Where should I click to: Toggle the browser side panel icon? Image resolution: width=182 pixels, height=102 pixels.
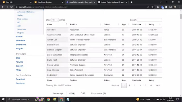(170, 7)
